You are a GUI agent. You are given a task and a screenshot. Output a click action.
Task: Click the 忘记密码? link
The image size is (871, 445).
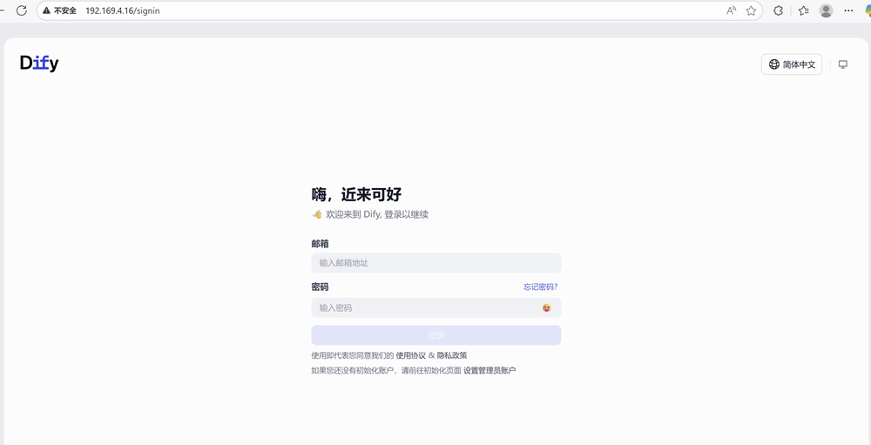pos(541,287)
